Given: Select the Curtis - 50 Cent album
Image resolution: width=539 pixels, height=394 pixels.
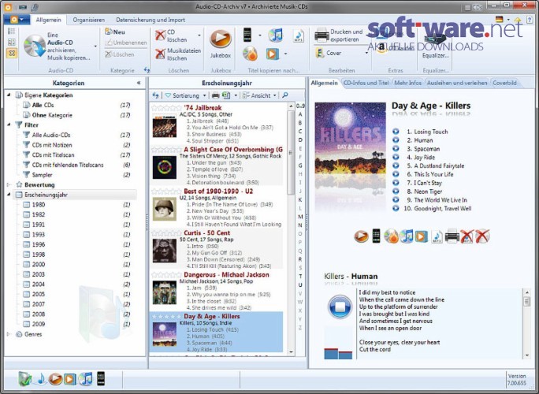Looking at the screenshot, I should tap(217, 249).
